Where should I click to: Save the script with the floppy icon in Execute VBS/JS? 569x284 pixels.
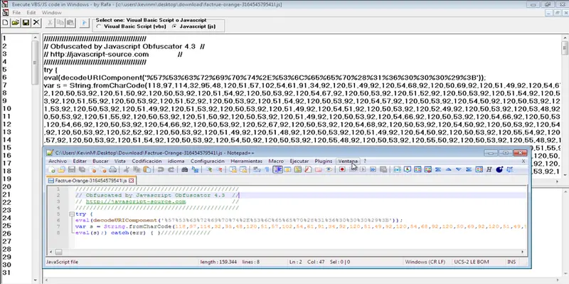click(26, 23)
